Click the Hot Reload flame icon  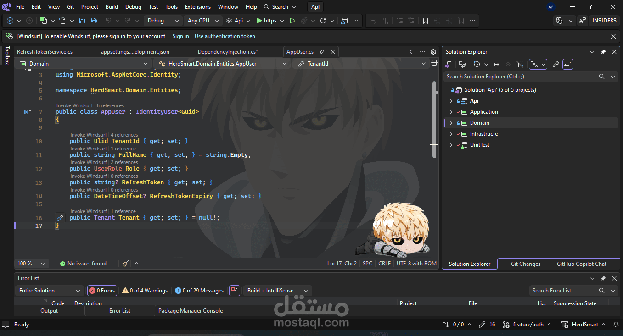point(304,21)
